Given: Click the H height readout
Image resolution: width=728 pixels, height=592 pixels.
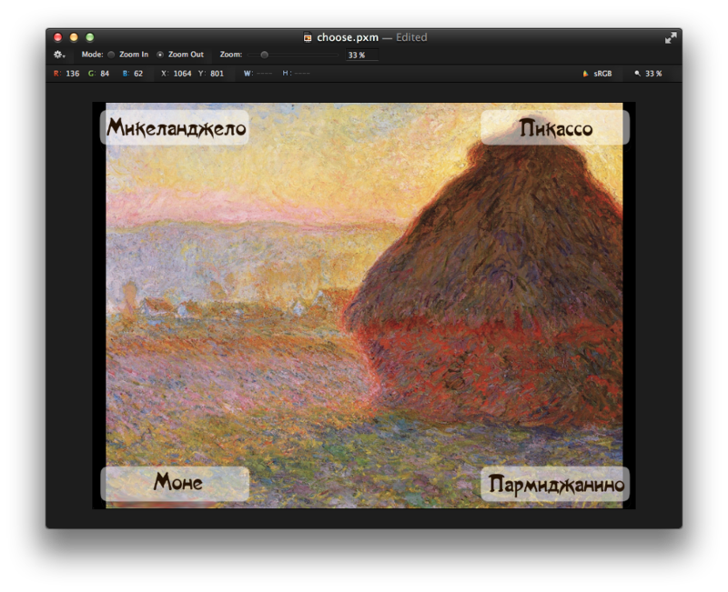Looking at the screenshot, I should point(297,74).
